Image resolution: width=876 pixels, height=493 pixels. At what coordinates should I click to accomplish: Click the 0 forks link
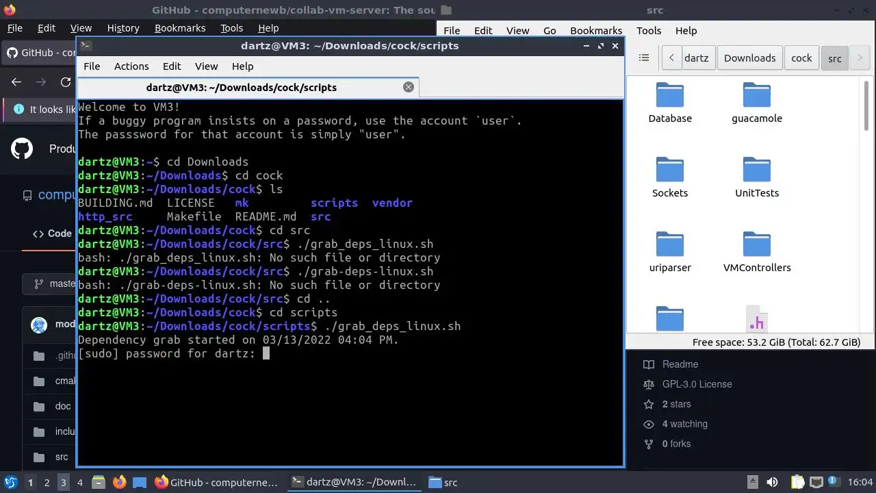(x=676, y=444)
